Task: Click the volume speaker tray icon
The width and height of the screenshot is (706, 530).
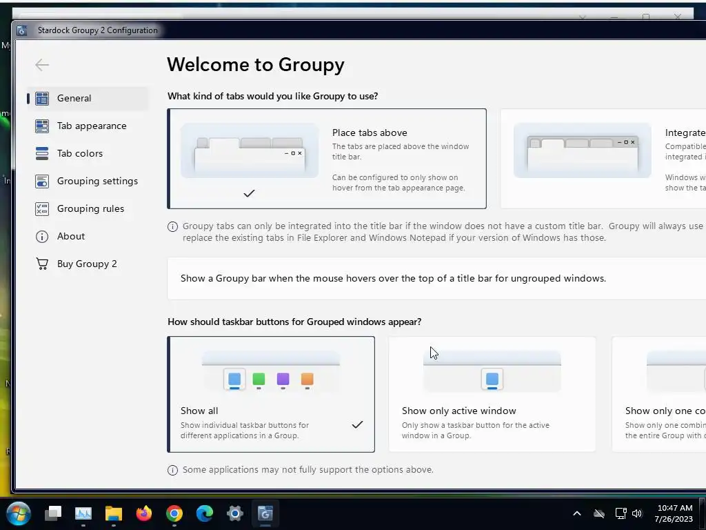Action: click(x=637, y=513)
